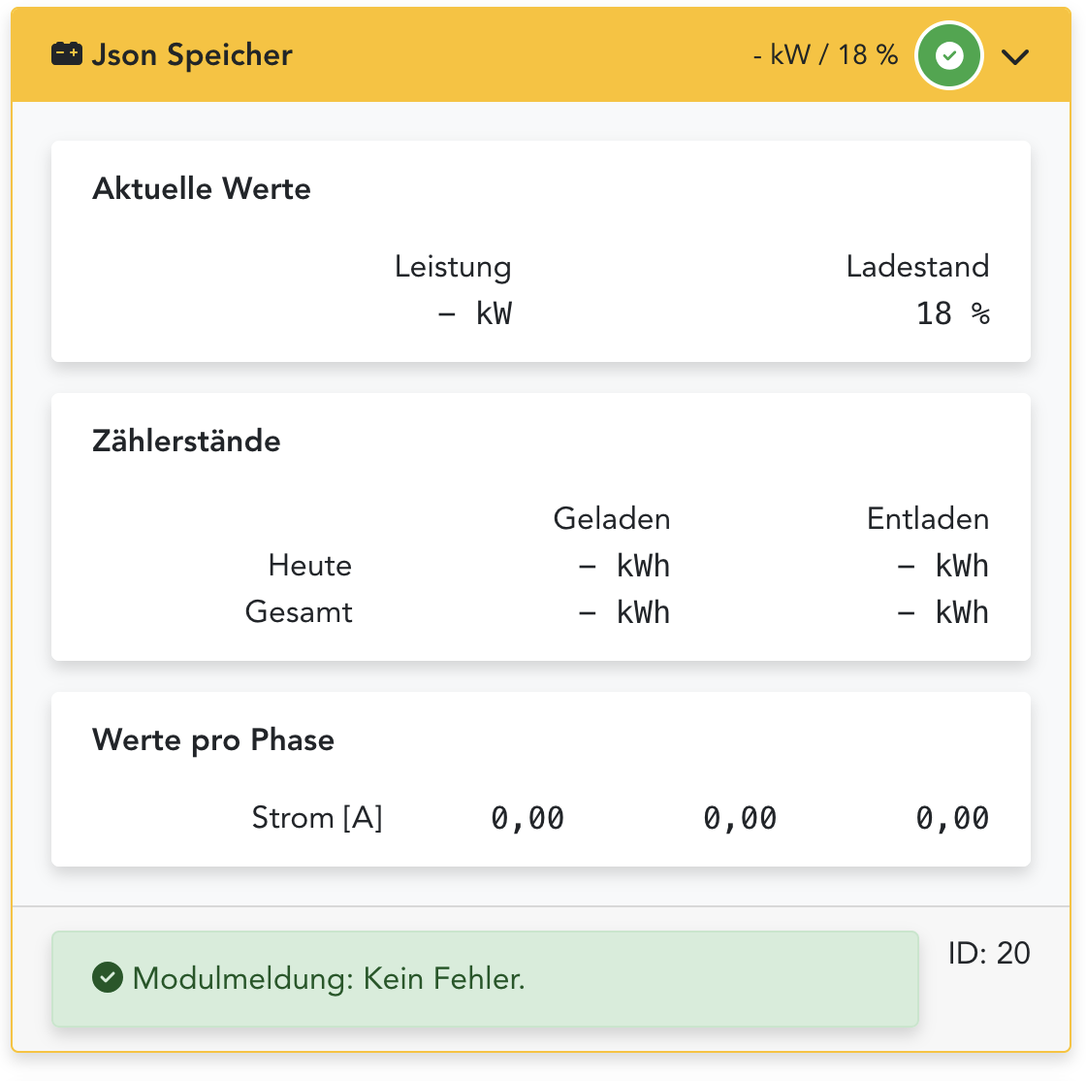Click the green checkmark status badge in header
This screenshot has height=1081, width=1086.
pyautogui.click(x=950, y=56)
